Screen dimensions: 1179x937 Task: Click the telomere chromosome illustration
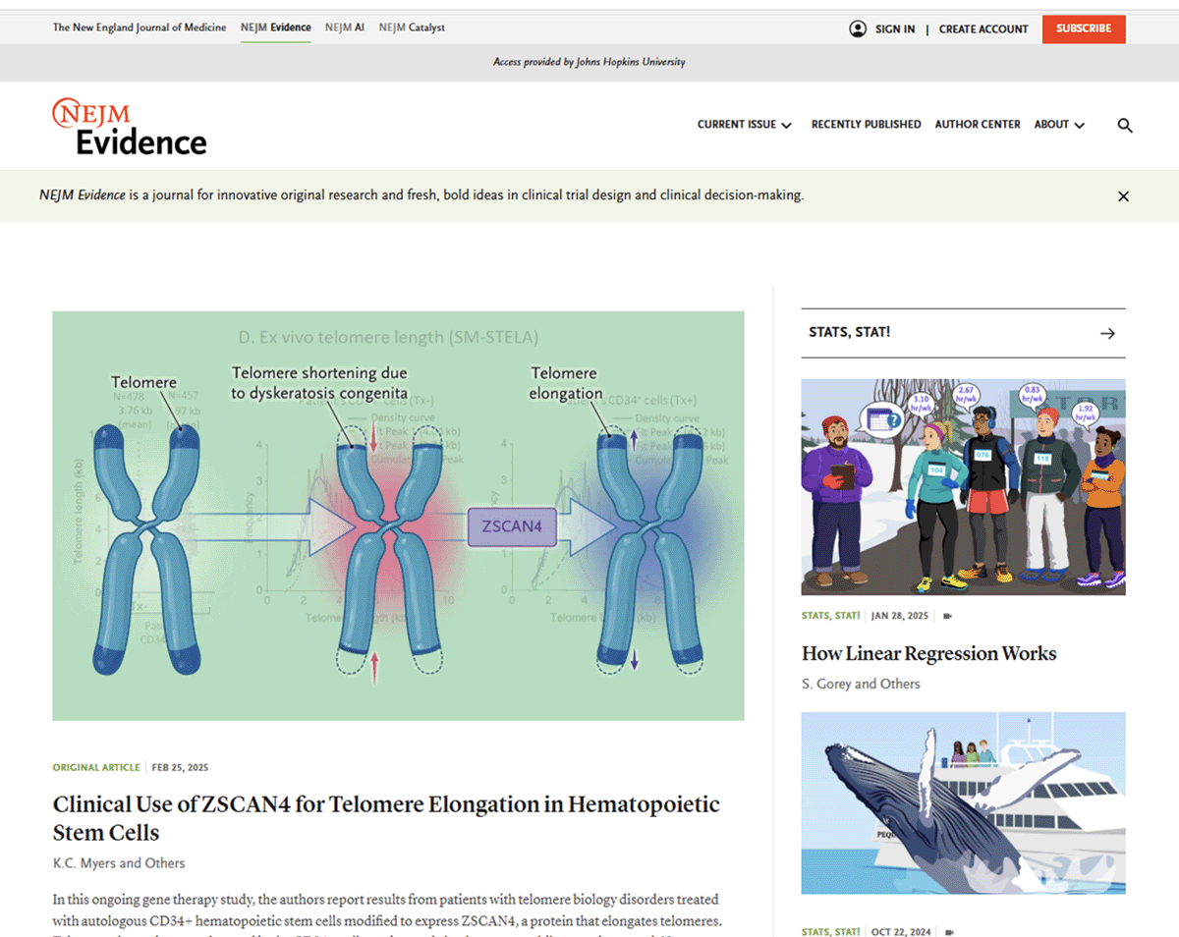click(398, 516)
